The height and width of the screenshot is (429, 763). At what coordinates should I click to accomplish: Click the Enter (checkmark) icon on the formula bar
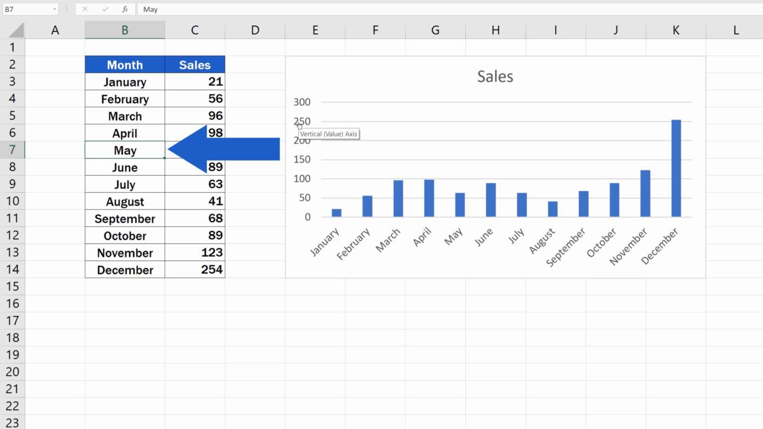104,9
